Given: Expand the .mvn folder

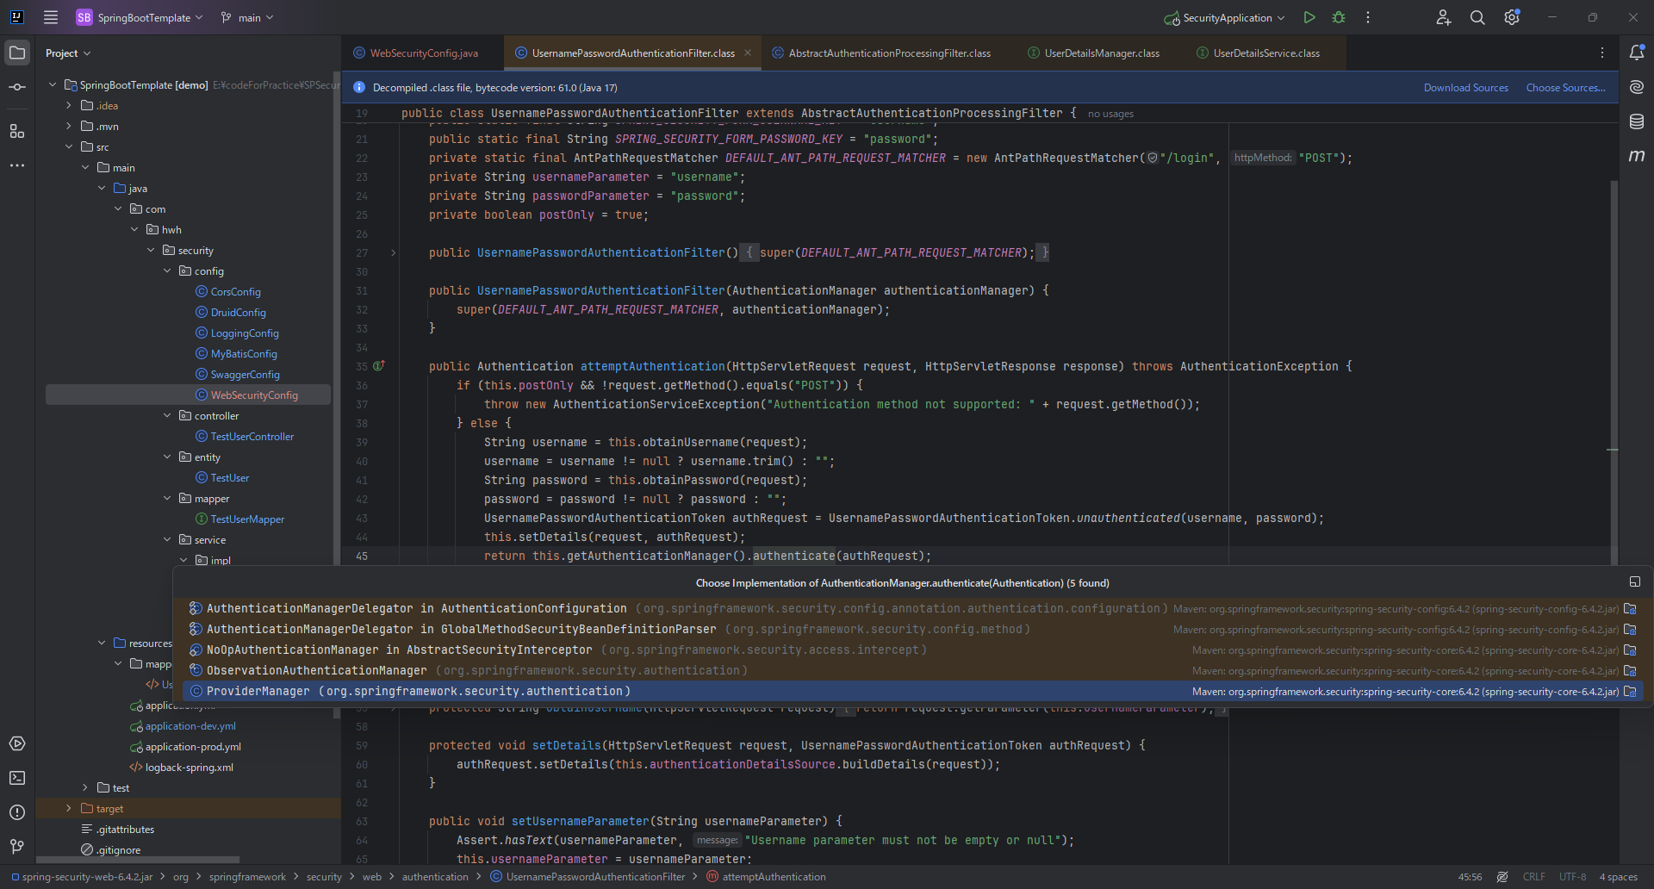Looking at the screenshot, I should 69,126.
